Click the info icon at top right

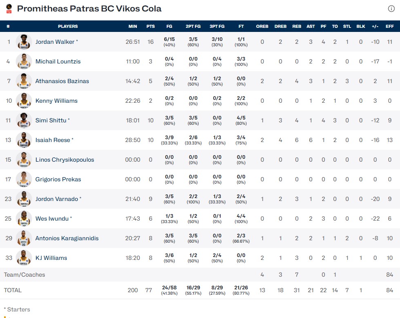coord(391,9)
